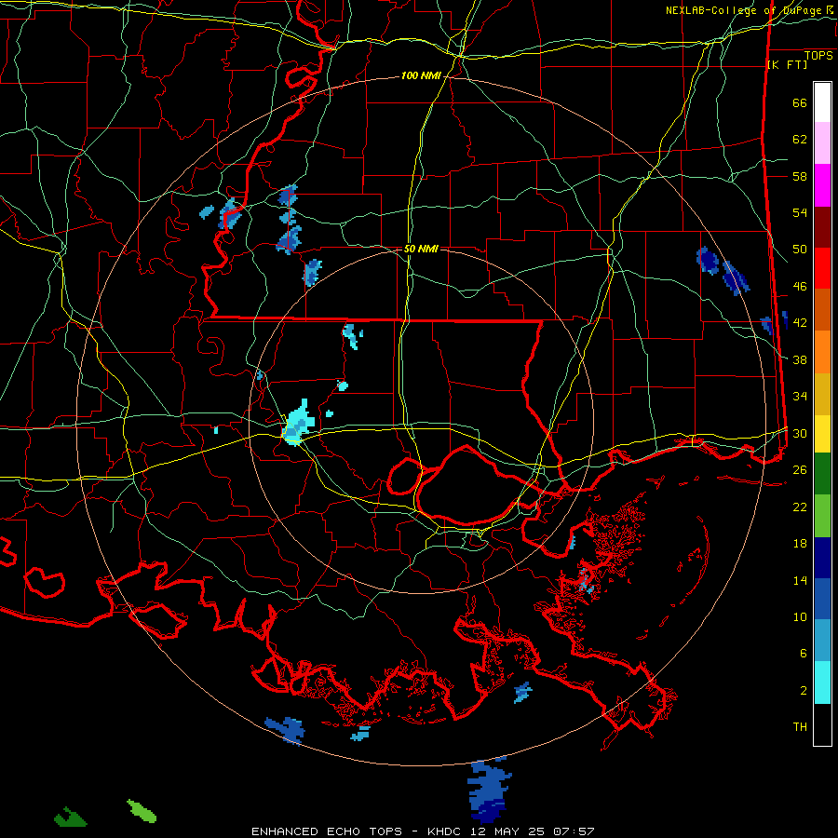Click the light green legend swatch
Viewport: 838px width, 838px height.
(822, 516)
